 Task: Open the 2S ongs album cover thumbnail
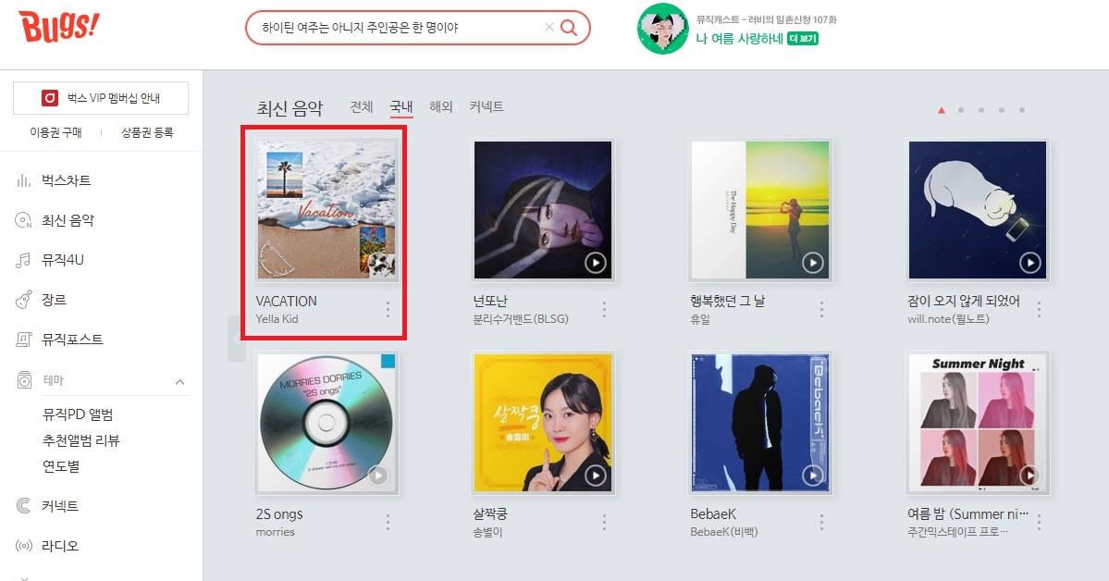click(327, 423)
